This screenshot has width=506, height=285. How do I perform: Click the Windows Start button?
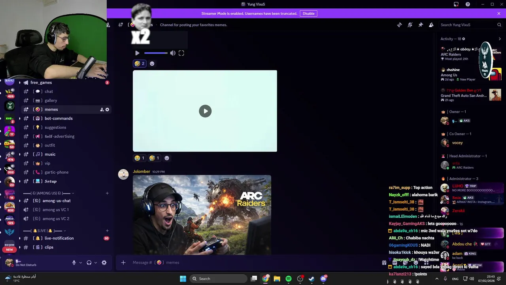tap(183, 279)
